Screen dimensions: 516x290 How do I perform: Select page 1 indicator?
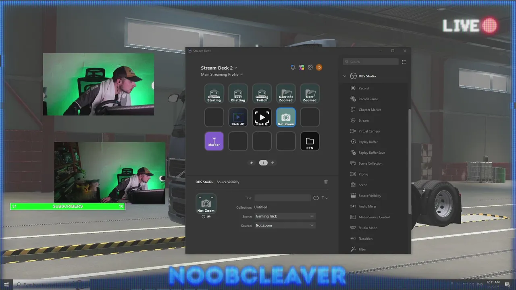(x=263, y=163)
